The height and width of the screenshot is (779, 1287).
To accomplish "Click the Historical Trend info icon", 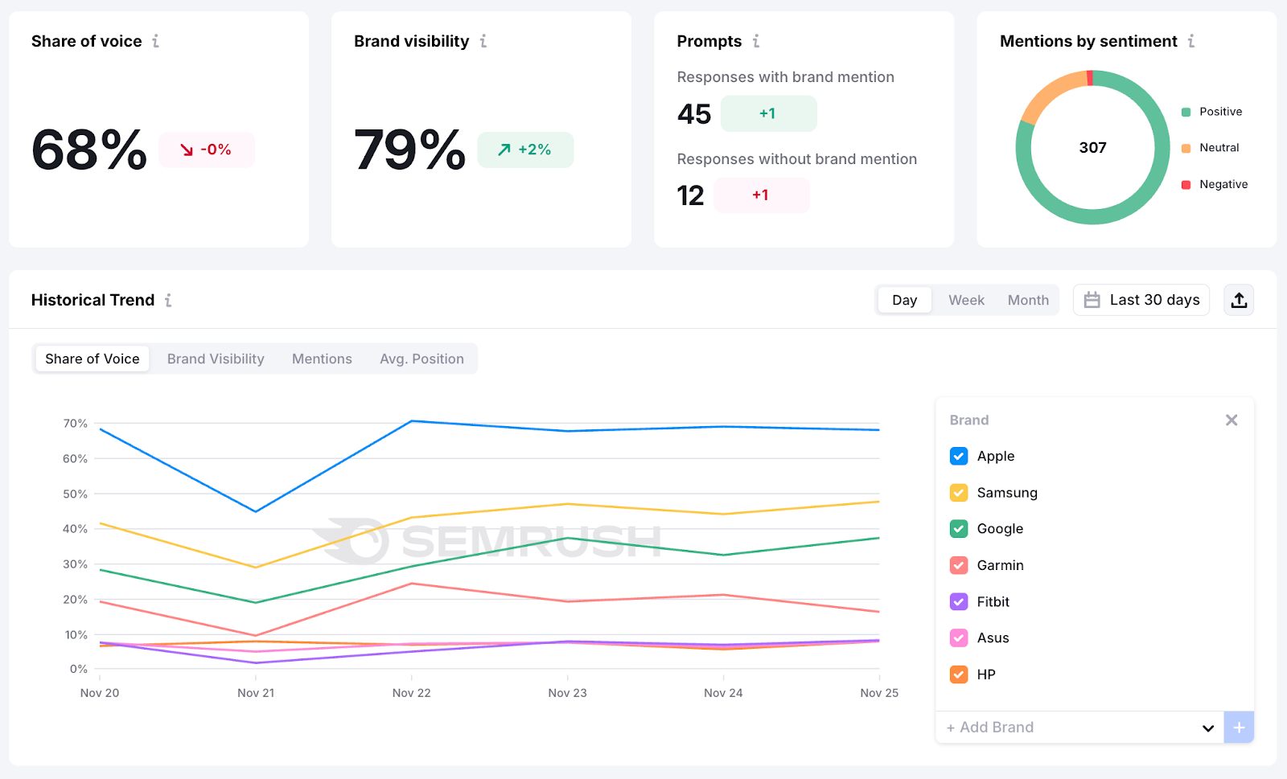I will 169,300.
